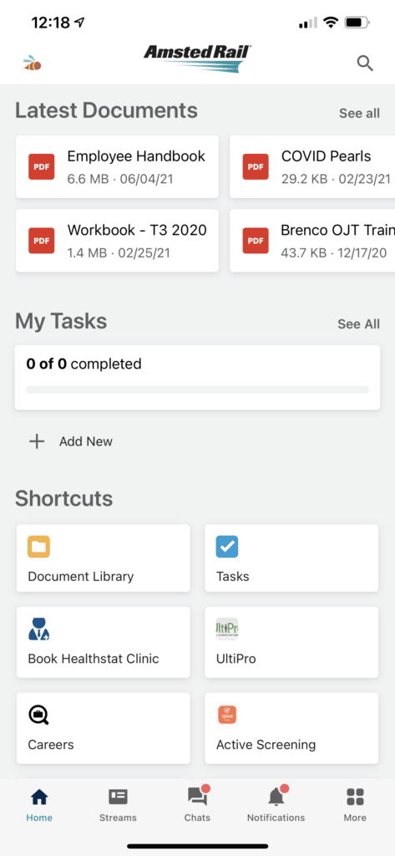Tap the bee profile icon
395x856 pixels.
33,64
